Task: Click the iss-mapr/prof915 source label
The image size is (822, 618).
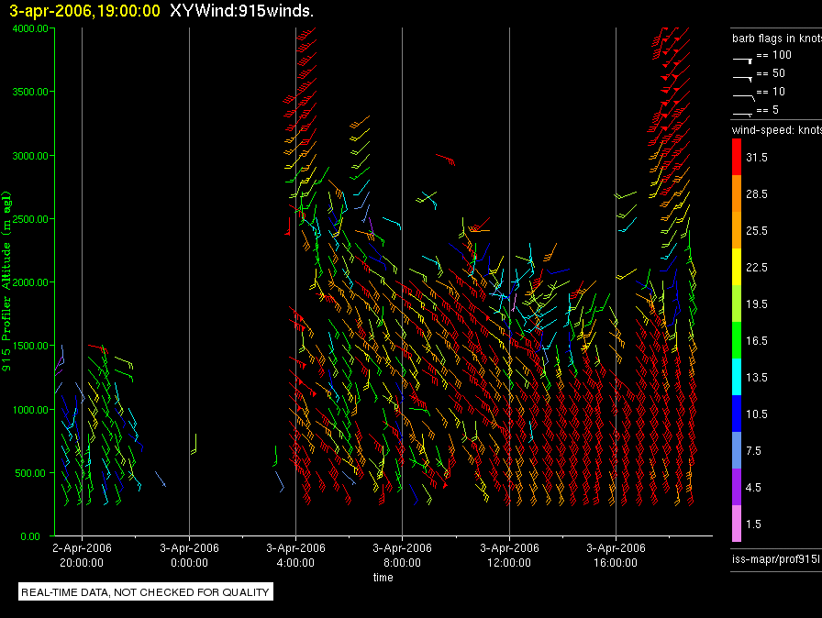Action: pyautogui.click(x=775, y=558)
